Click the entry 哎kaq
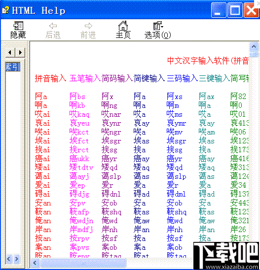260x270 pixels. 79,114
